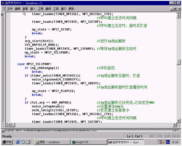Viewport: 182px width, 146px height.
Task: Open the 编辑 (Edit) menu
Action: tap(18, 9)
